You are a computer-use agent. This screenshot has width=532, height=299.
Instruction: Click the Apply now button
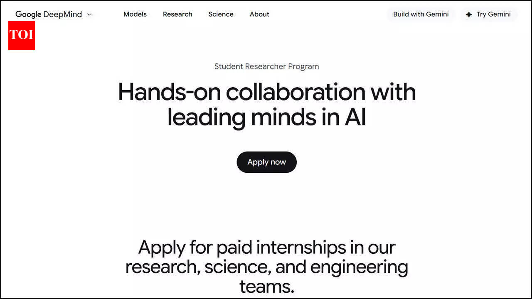[266, 162]
